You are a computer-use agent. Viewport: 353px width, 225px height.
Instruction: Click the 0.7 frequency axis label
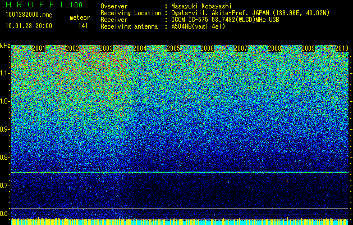(4, 186)
